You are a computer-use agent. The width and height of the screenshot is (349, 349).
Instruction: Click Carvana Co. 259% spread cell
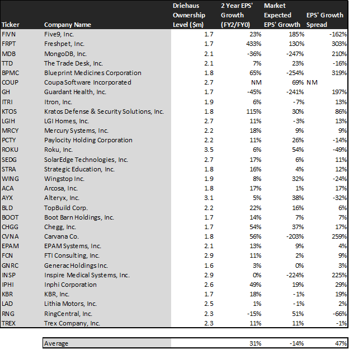[339, 236]
